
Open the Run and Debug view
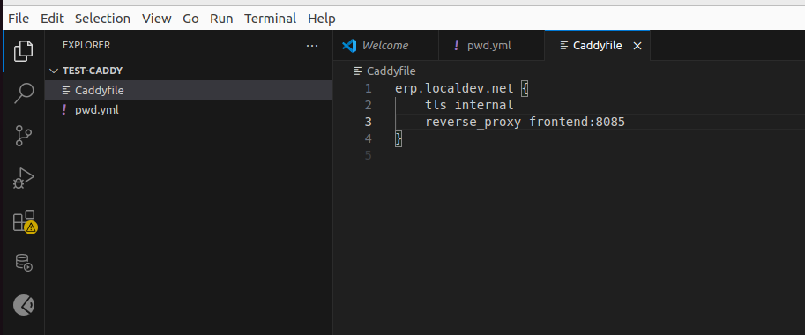tap(23, 179)
